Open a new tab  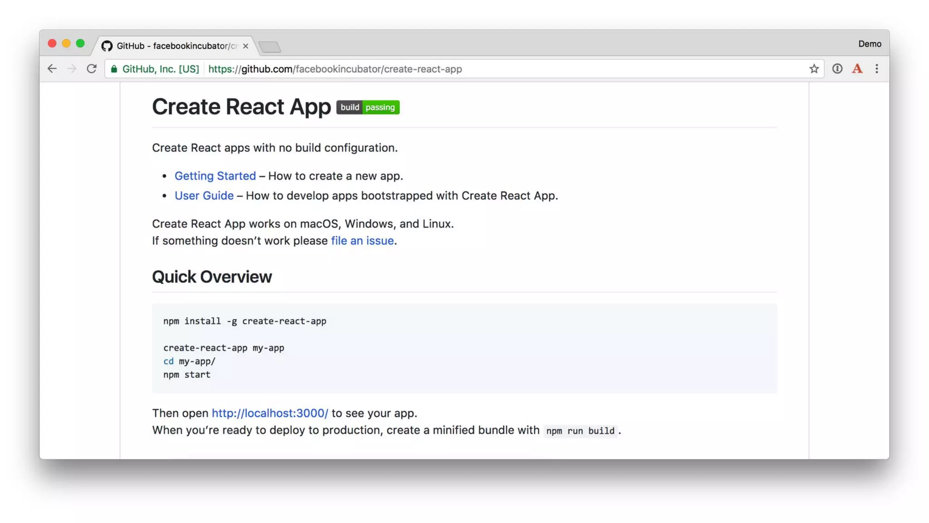[x=270, y=47]
